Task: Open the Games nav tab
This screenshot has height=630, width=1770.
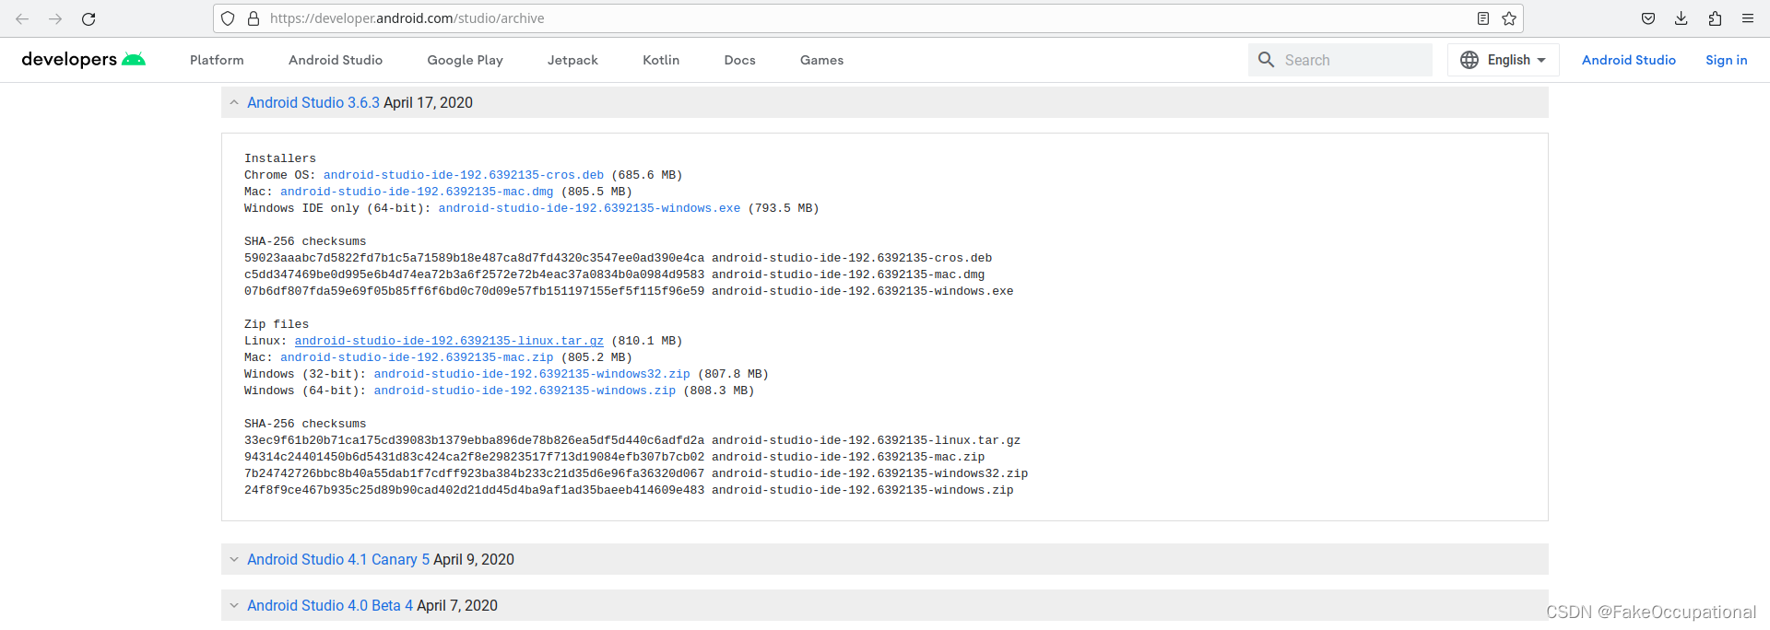Action: [821, 60]
